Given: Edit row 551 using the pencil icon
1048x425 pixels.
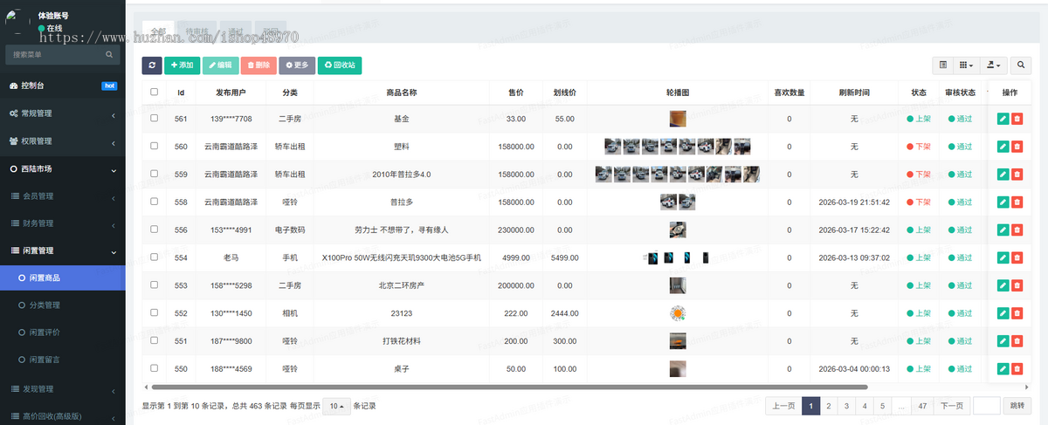Looking at the screenshot, I should tap(1003, 341).
